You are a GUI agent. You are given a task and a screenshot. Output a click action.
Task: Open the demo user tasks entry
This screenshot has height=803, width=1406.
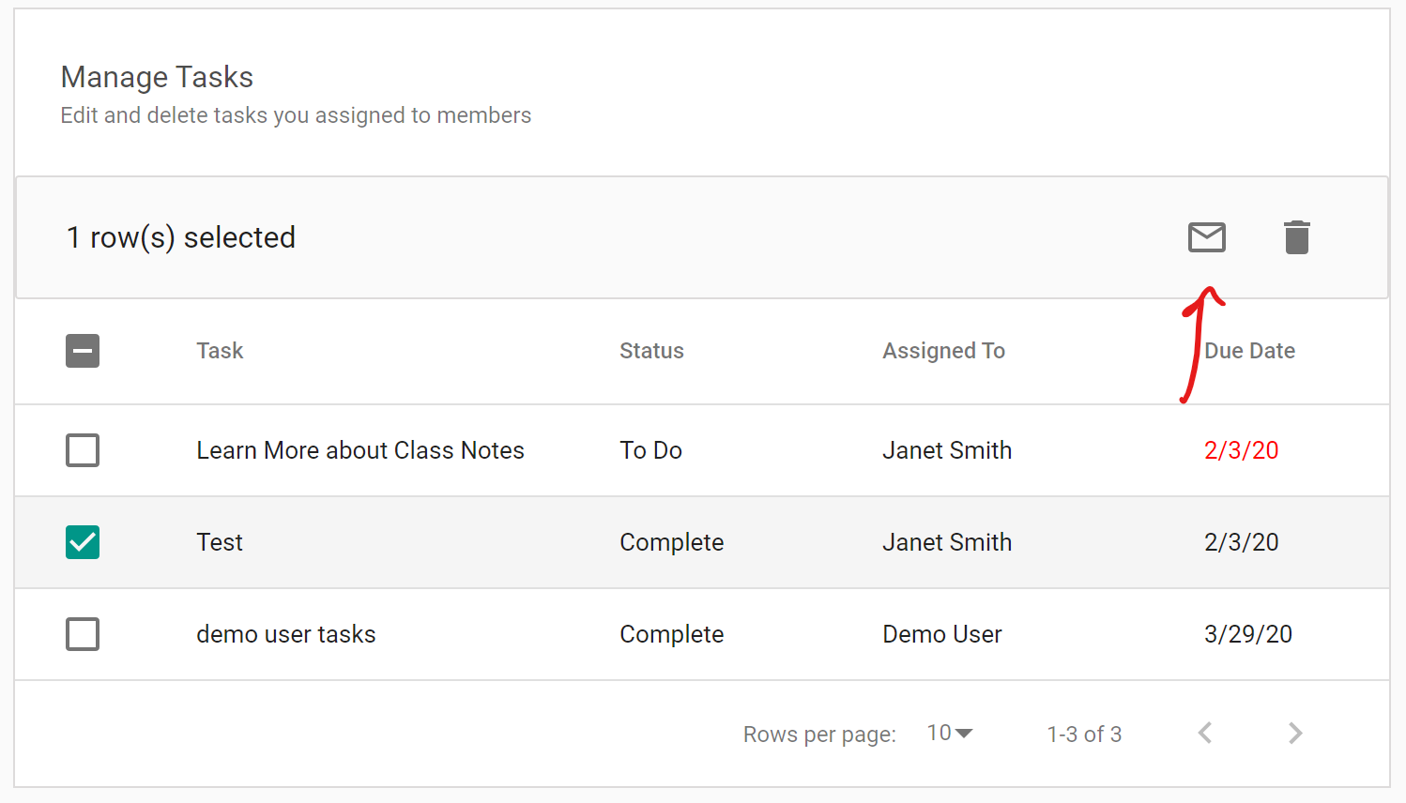285,634
